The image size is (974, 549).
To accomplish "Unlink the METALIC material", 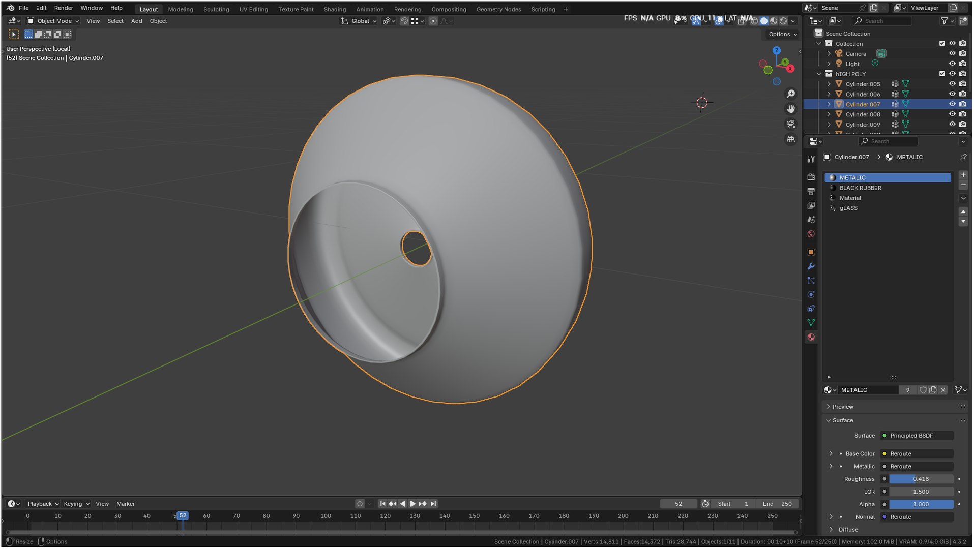I will [x=943, y=390].
